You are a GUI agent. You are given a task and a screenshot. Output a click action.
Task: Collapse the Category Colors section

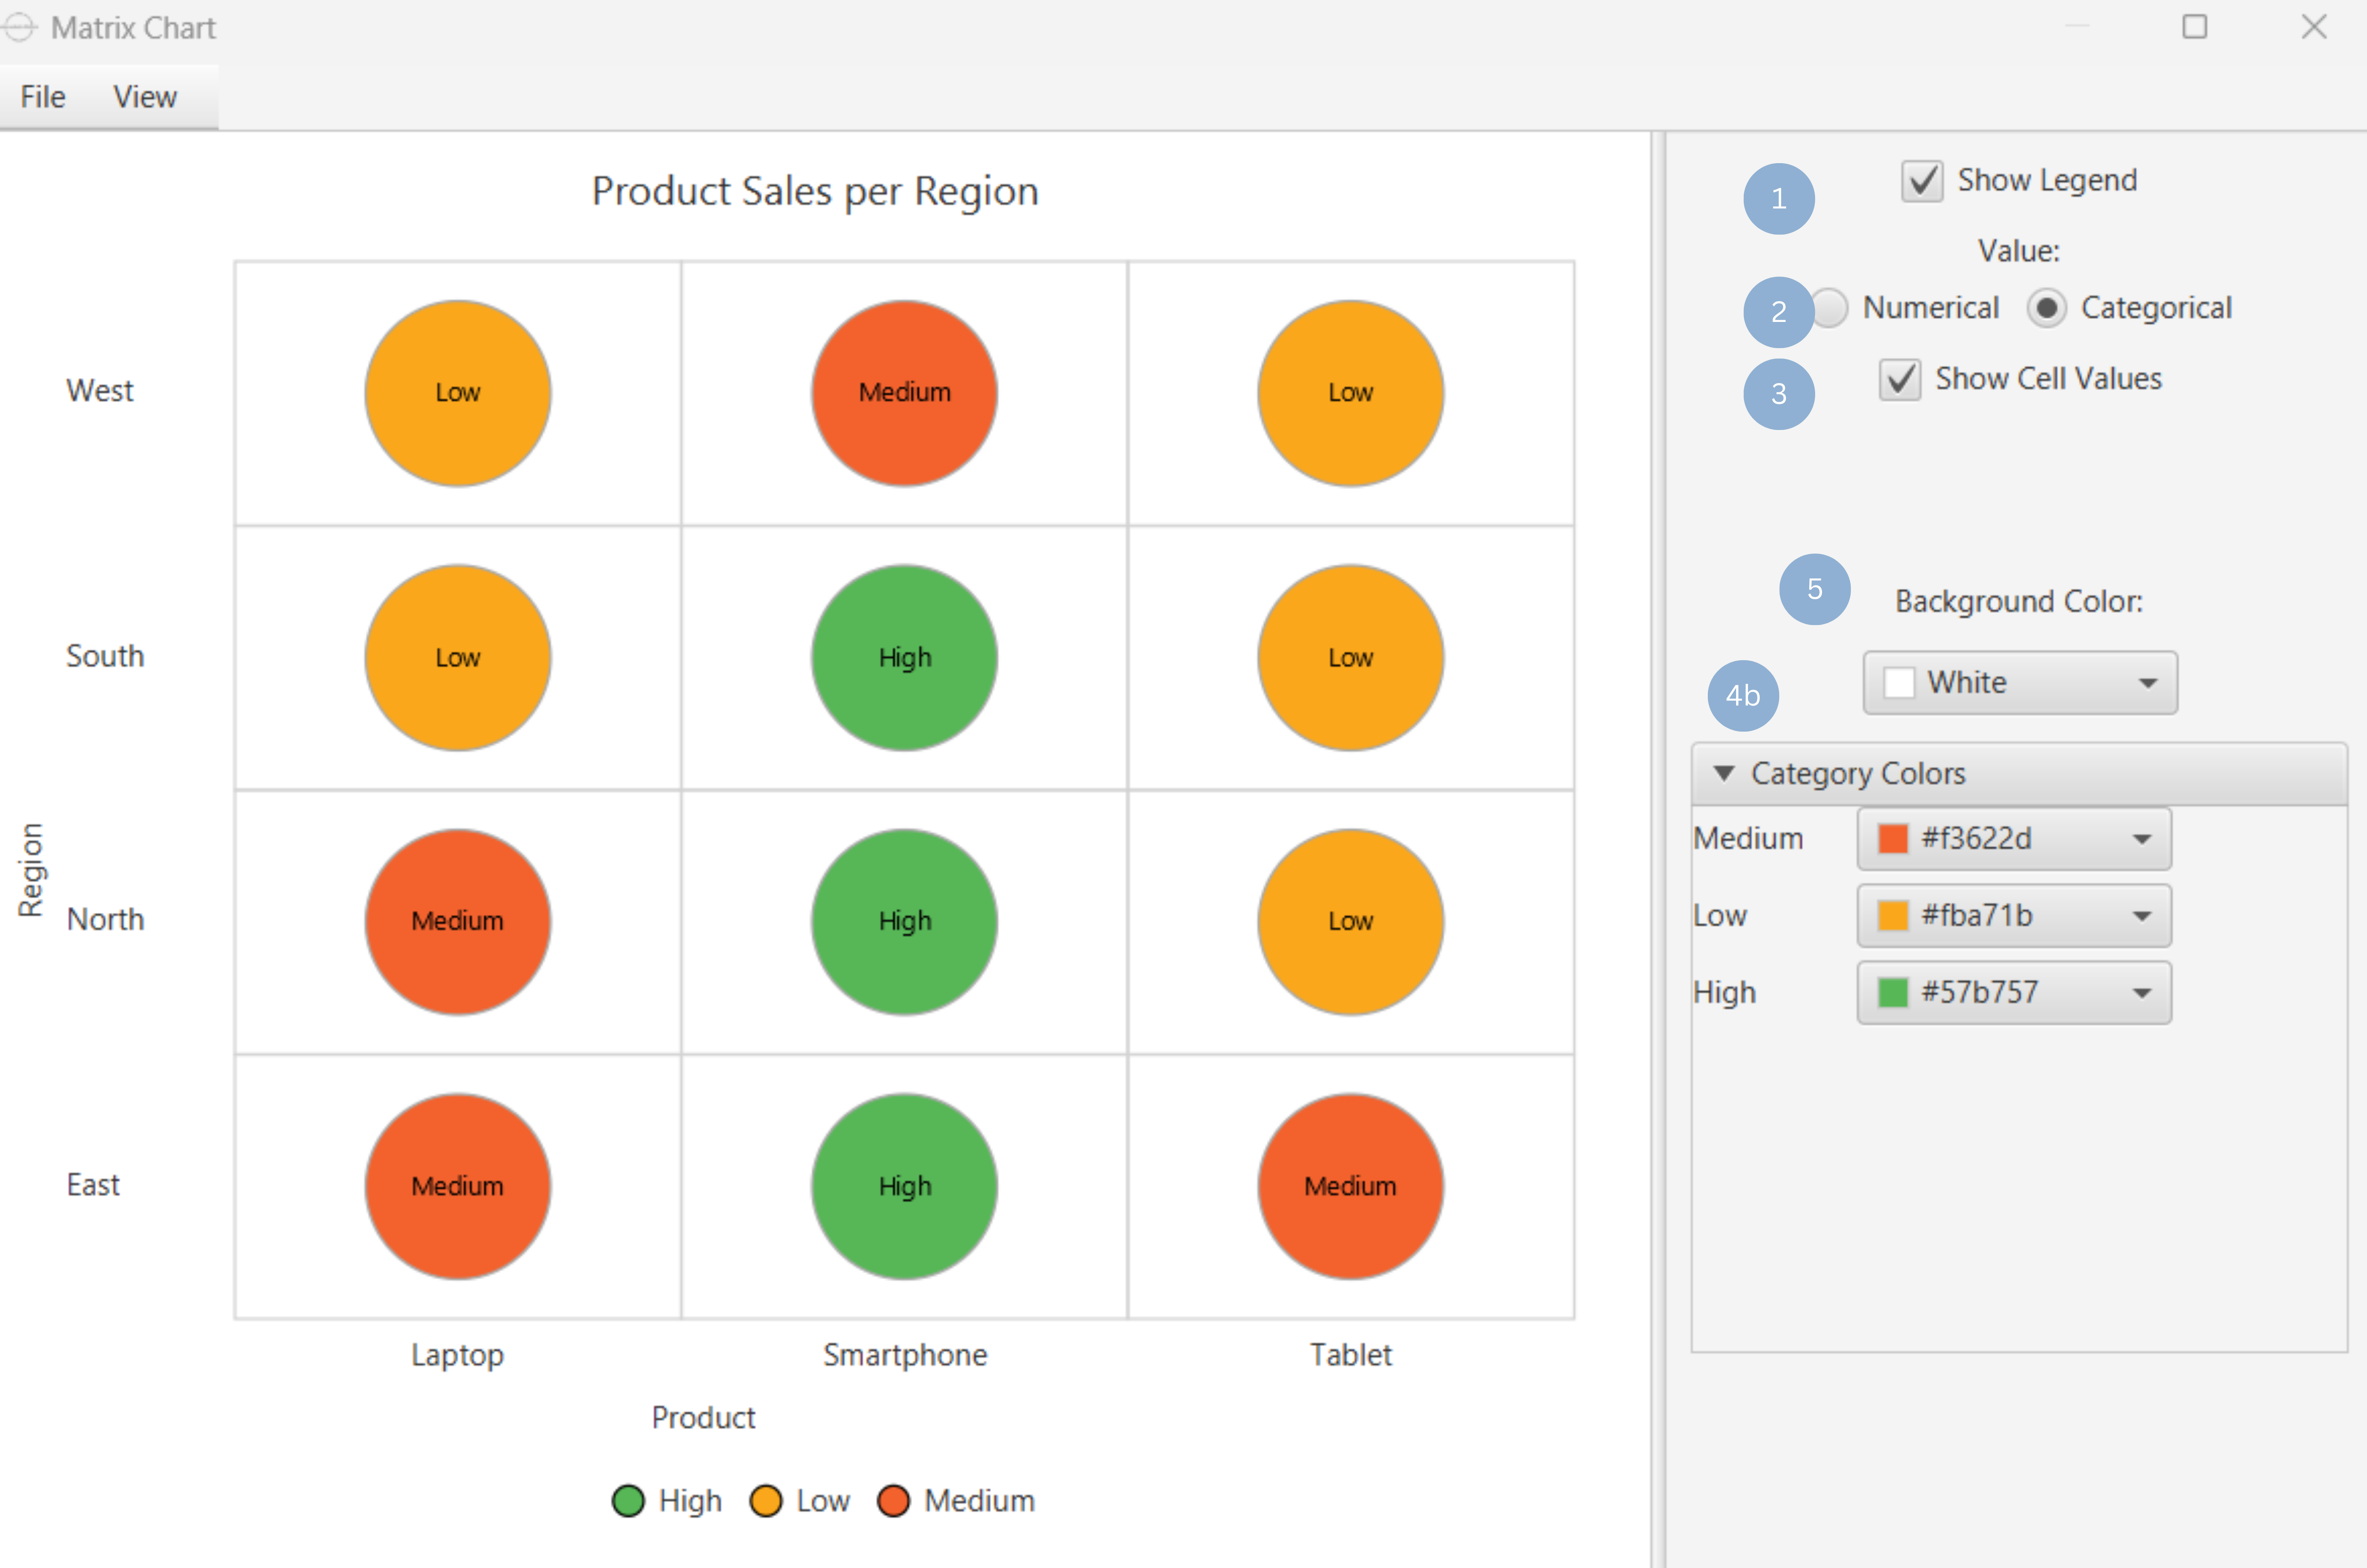coord(1725,773)
